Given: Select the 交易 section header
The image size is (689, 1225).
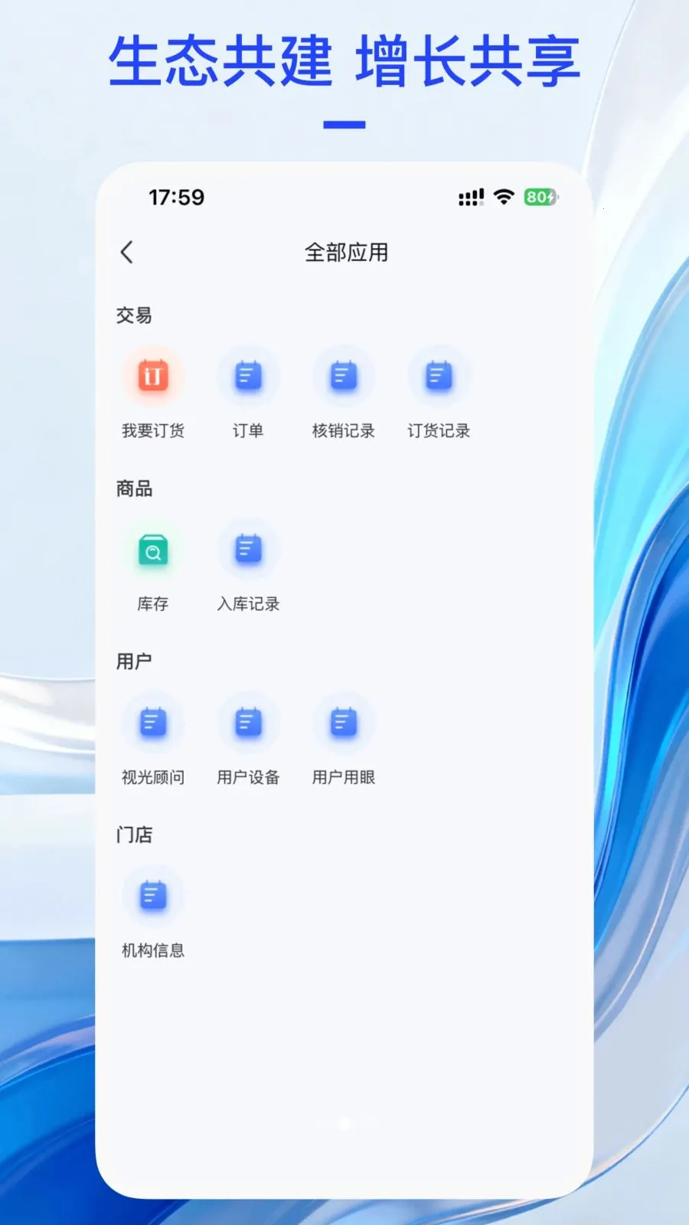Looking at the screenshot, I should click(134, 315).
